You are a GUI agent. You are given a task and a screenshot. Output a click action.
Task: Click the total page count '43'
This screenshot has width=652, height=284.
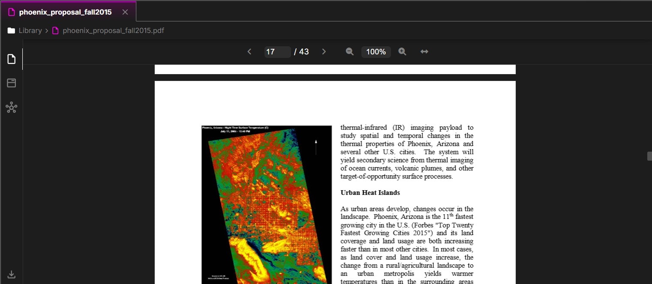coord(304,52)
